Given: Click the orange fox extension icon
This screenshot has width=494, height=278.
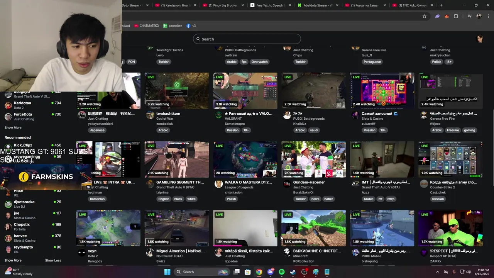Looking at the screenshot, I should point(447,16).
